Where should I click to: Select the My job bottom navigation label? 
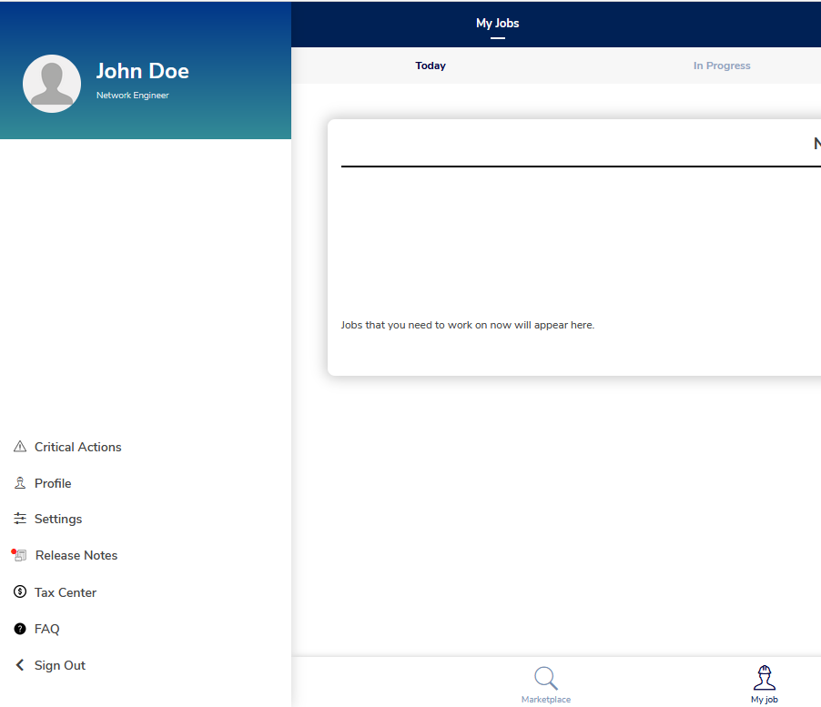coord(765,699)
